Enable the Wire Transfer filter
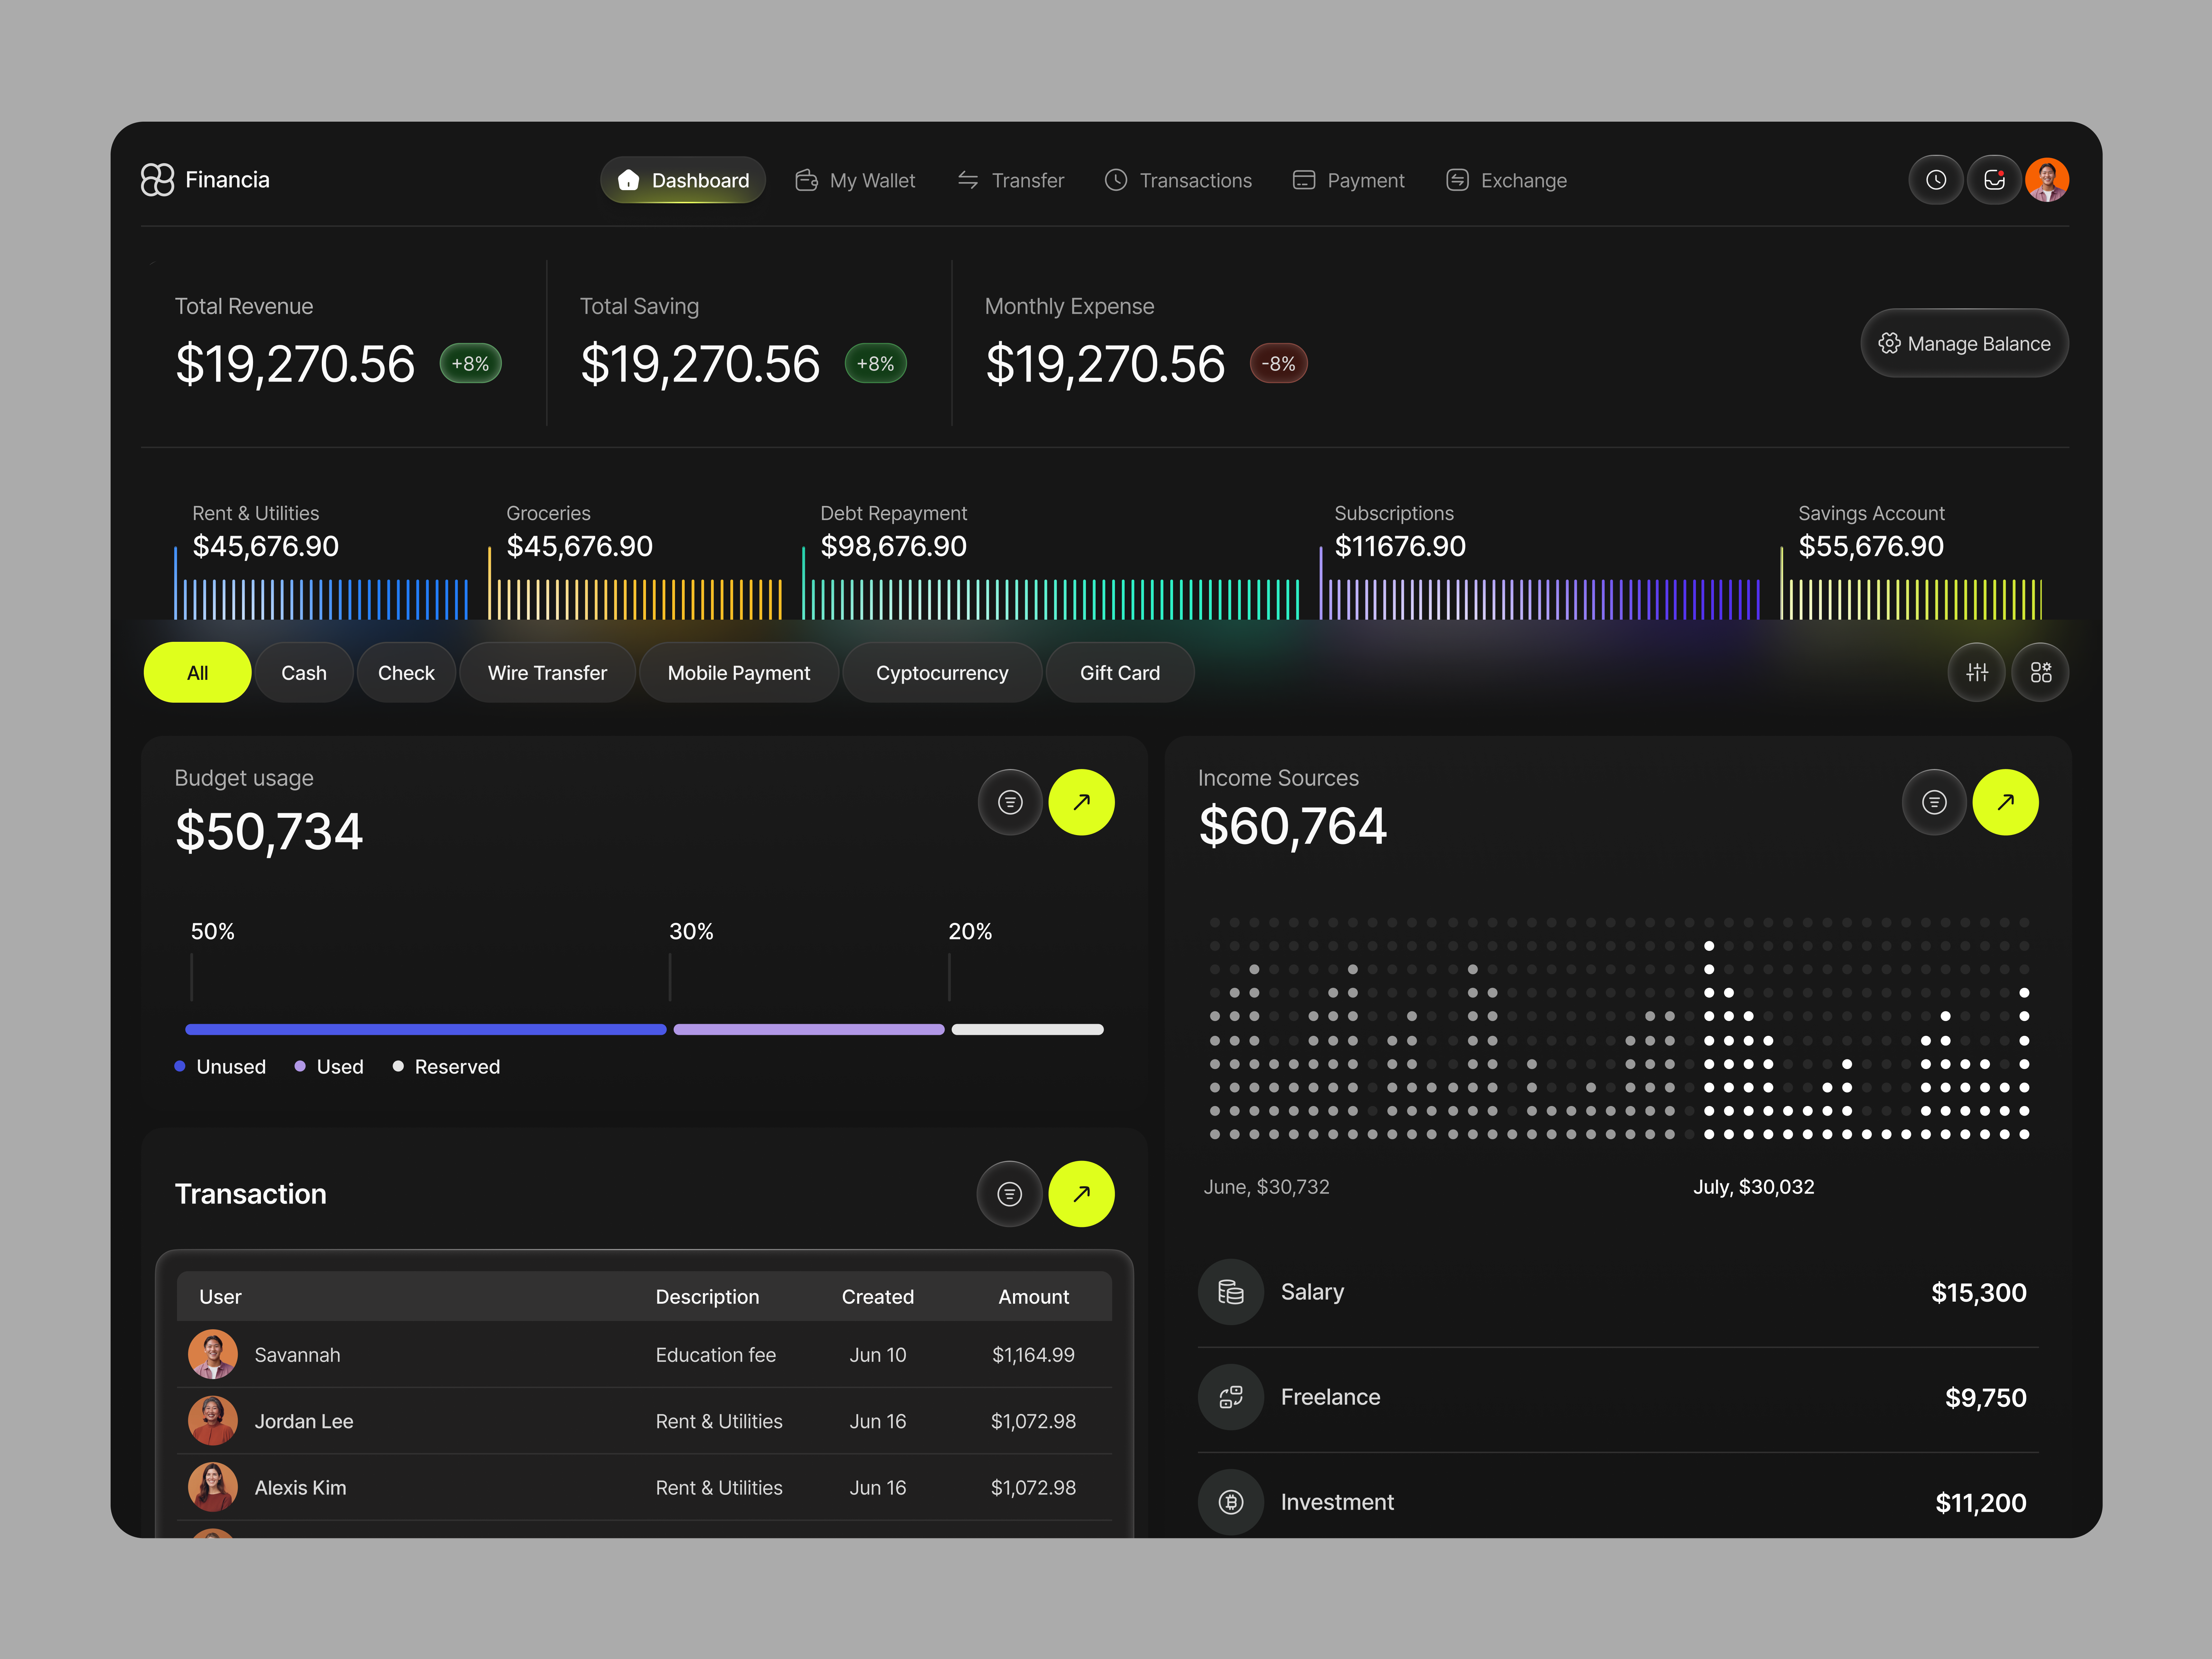2212x1659 pixels. point(547,672)
